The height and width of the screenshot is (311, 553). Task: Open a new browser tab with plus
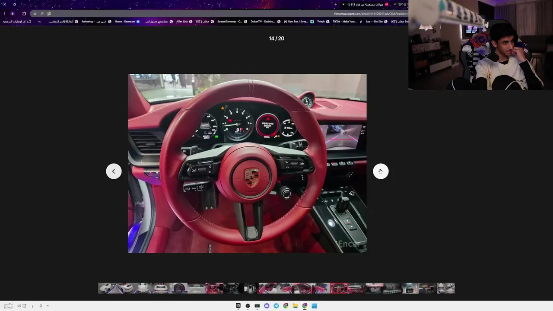pyautogui.click(x=336, y=4)
